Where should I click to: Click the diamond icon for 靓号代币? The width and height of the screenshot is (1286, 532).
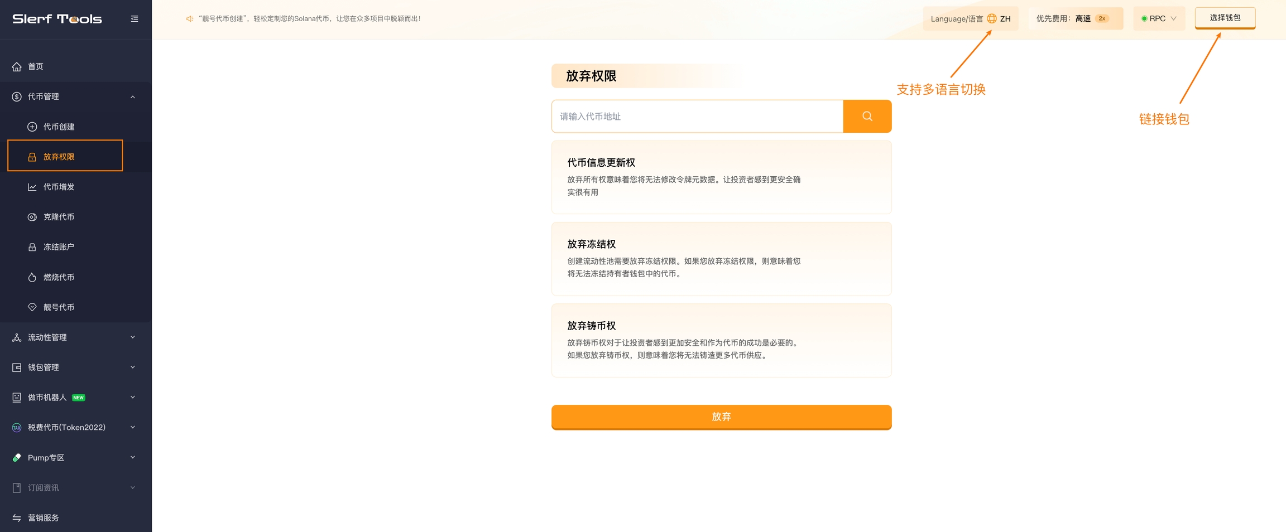32,307
